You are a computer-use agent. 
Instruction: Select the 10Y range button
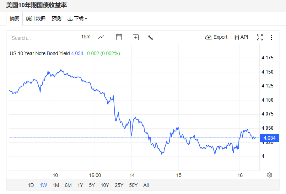point(105,185)
